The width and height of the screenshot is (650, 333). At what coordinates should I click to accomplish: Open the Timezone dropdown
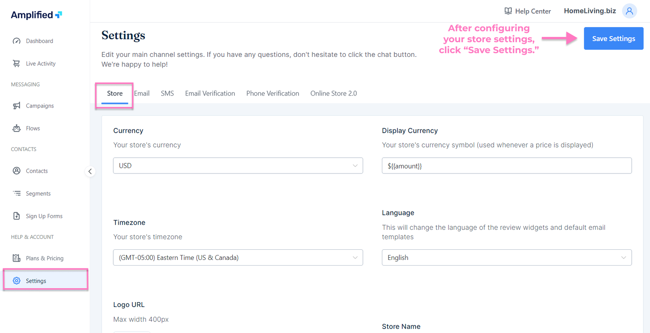click(x=238, y=257)
